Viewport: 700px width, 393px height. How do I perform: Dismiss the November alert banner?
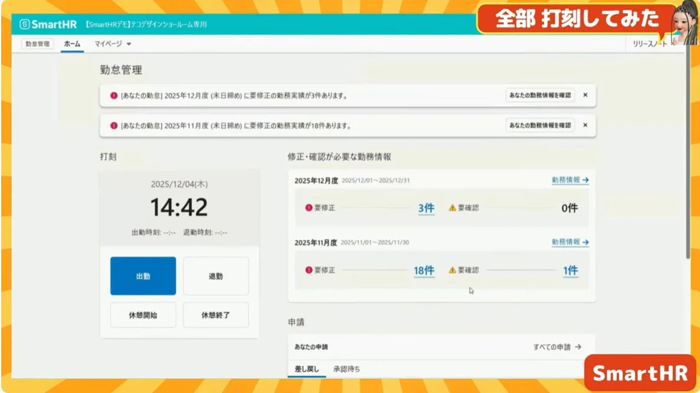585,125
